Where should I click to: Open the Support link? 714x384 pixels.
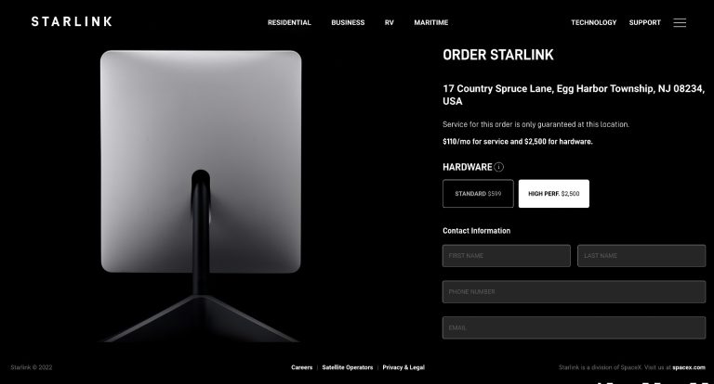pyautogui.click(x=644, y=22)
